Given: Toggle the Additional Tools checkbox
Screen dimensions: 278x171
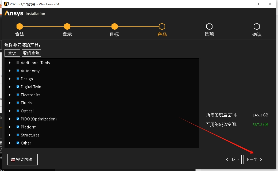Looking at the screenshot, I should tap(18, 63).
